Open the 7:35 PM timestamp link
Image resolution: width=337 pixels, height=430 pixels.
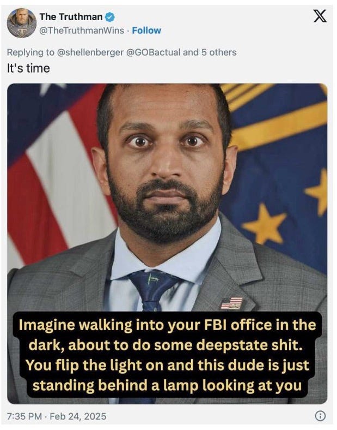point(24,416)
